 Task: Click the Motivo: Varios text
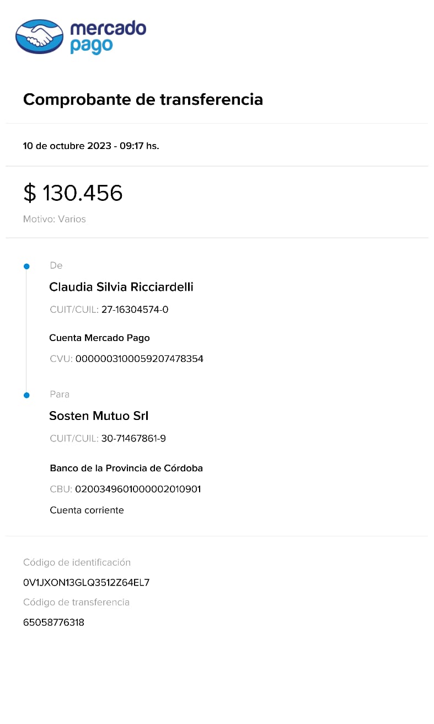pyautogui.click(x=55, y=219)
